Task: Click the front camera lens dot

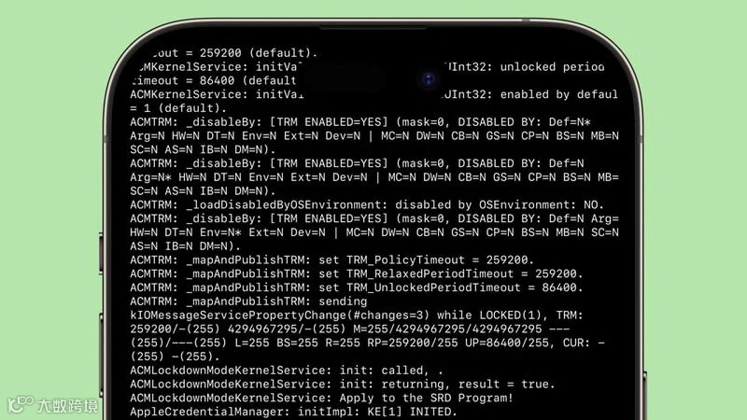Action: [x=429, y=79]
